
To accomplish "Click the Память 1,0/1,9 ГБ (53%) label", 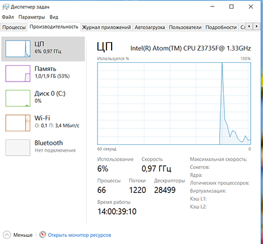I will coord(52,72).
